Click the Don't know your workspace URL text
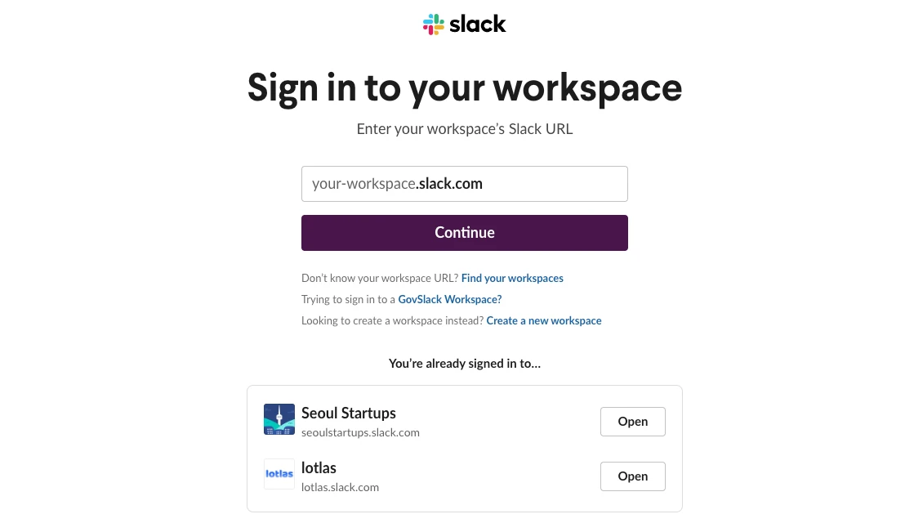 pos(379,279)
